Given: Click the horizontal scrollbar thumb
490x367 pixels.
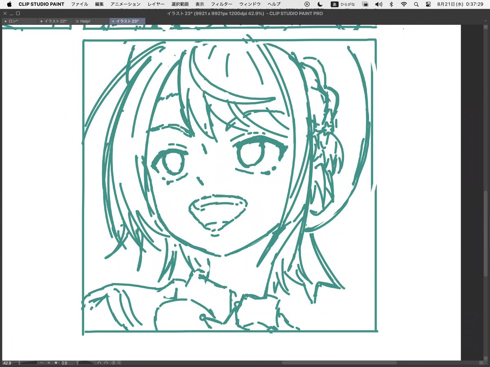Looking at the screenshot, I should 339,363.
